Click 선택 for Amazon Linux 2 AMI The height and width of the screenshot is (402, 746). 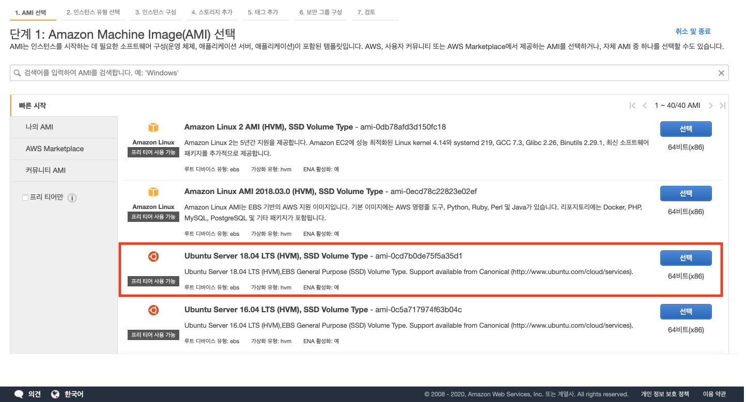tap(686, 129)
